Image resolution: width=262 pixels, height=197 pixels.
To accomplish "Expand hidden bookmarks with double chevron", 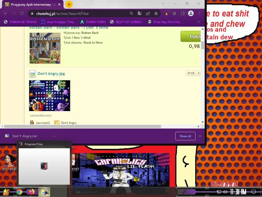I will coord(199,22).
